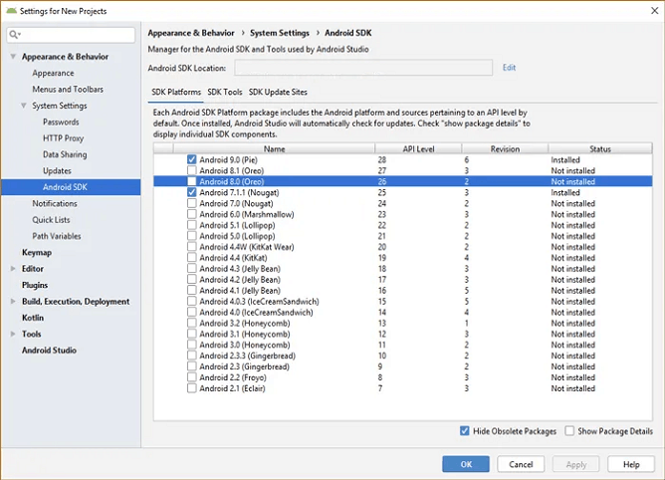
Task: Select Android SDK in the sidebar
Action: 71,187
